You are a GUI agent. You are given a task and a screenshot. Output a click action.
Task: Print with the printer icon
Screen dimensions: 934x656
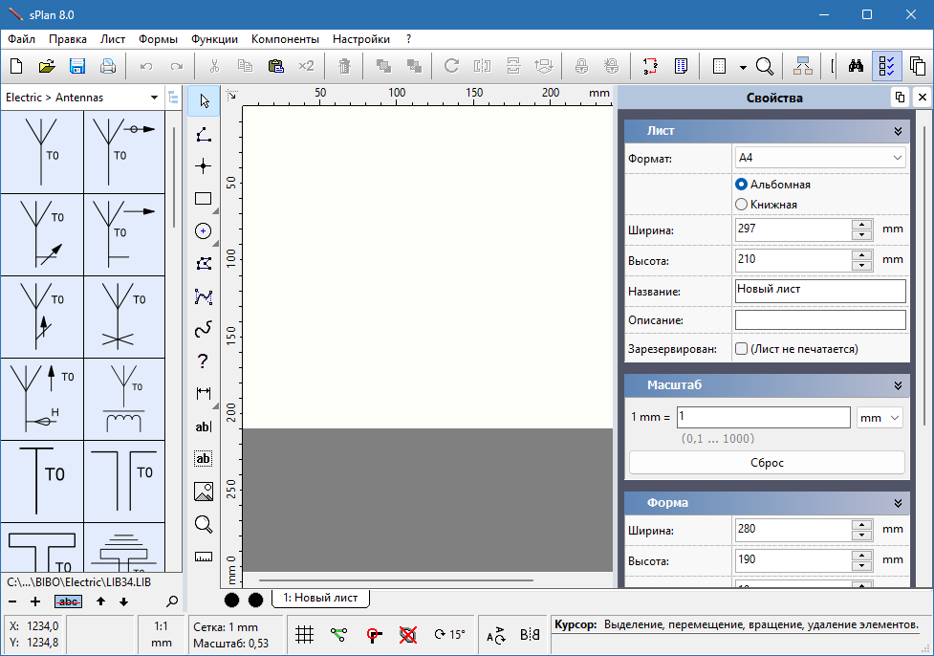(x=108, y=66)
